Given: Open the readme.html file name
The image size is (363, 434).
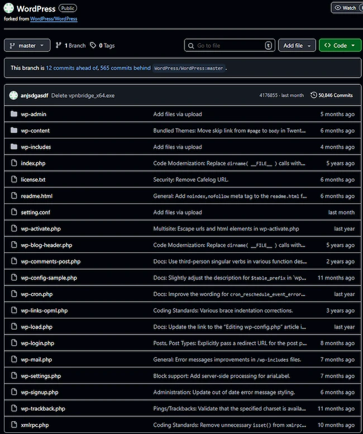Looking at the screenshot, I should click(36, 196).
